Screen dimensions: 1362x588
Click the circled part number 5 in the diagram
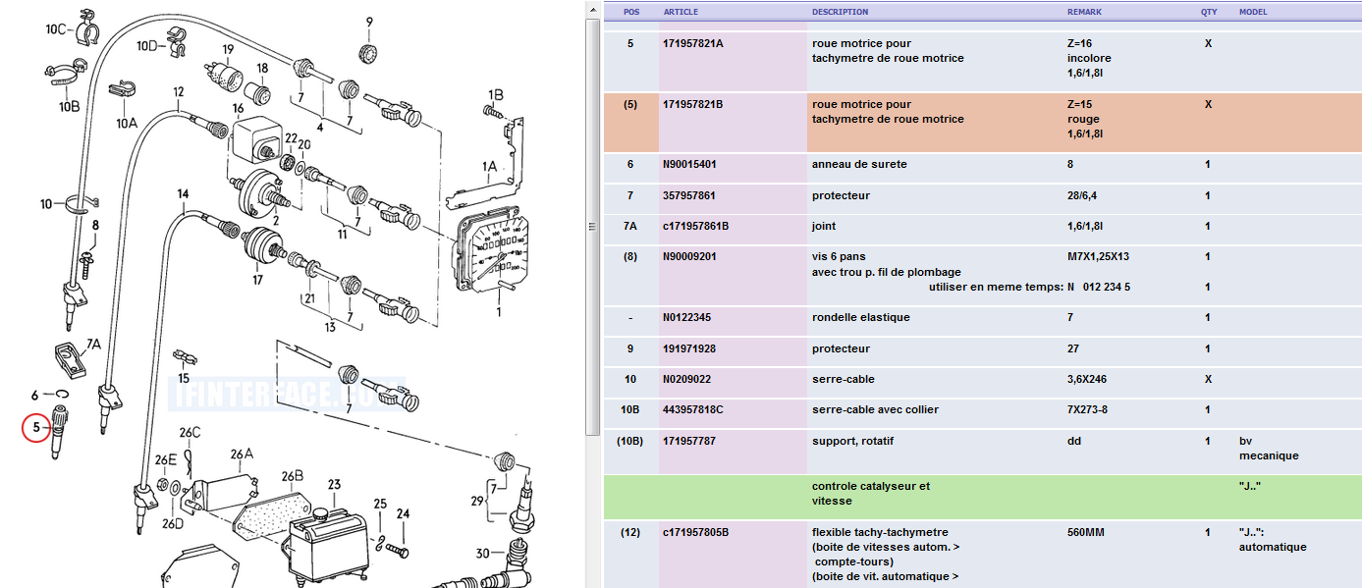tap(36, 428)
